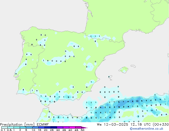Click the swatch between 45 and 50

(x=78, y=128)
